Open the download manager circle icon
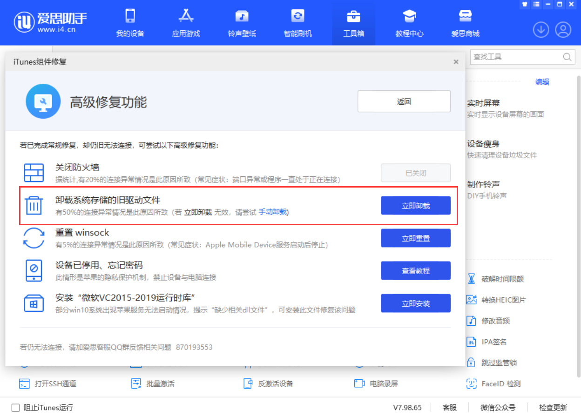 point(541,29)
